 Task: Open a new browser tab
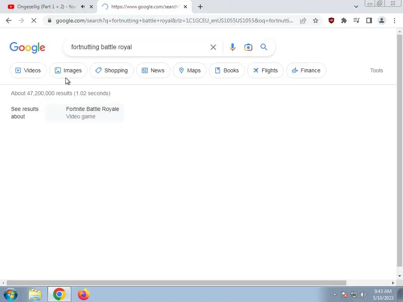click(x=200, y=7)
